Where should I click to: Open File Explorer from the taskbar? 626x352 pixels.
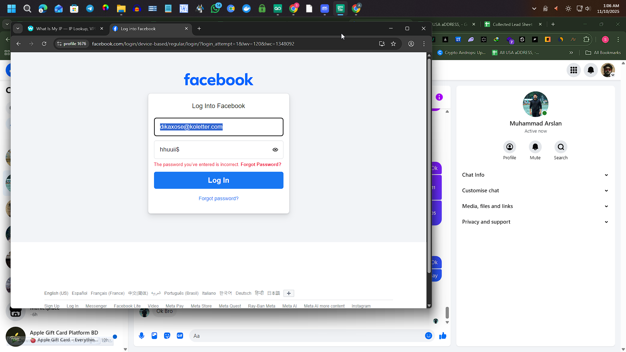(121, 9)
